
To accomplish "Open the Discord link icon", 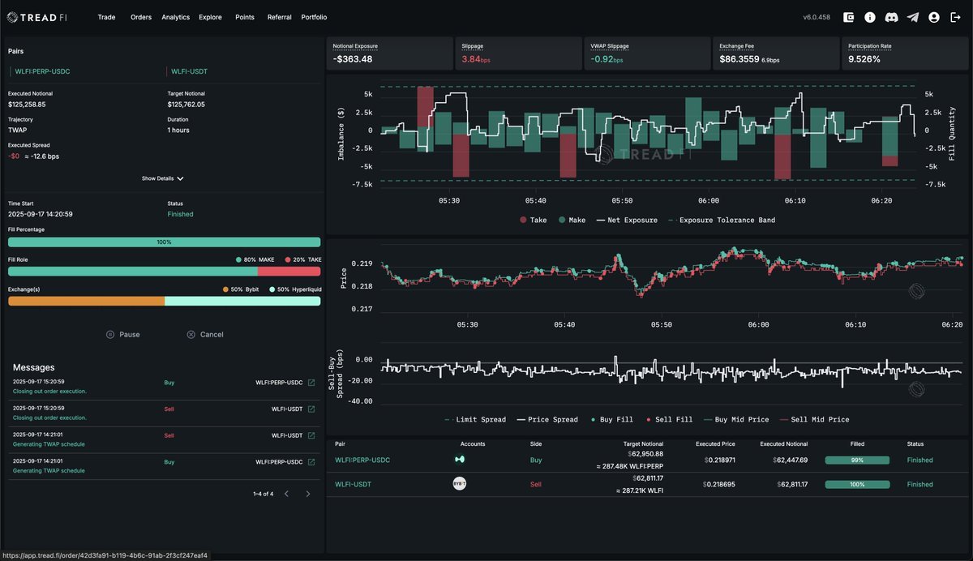I will (892, 17).
